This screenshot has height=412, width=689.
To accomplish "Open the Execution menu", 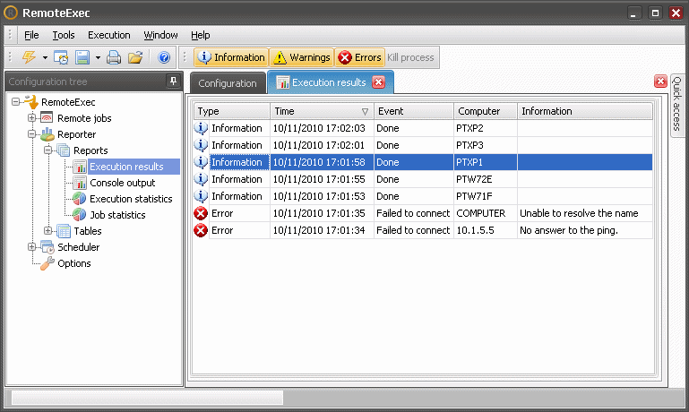I will point(109,35).
